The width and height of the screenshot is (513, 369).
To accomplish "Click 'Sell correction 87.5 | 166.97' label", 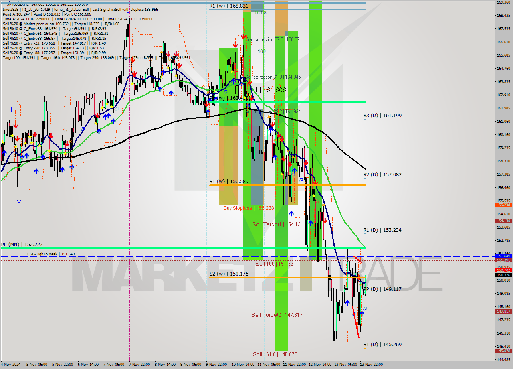I will (273, 39).
